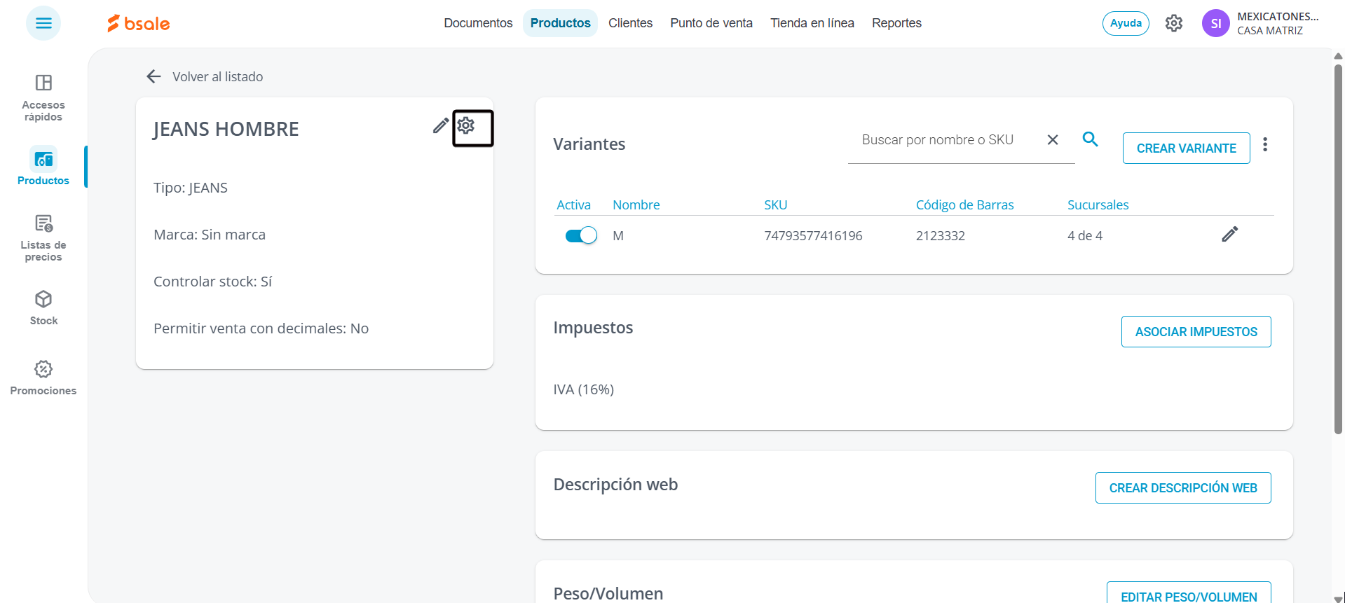Screen dimensions: 1345x603
Task: Click the bsale logo
Action: pyautogui.click(x=138, y=23)
